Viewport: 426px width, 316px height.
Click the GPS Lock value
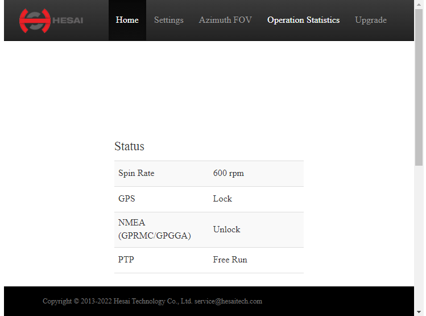(x=222, y=199)
